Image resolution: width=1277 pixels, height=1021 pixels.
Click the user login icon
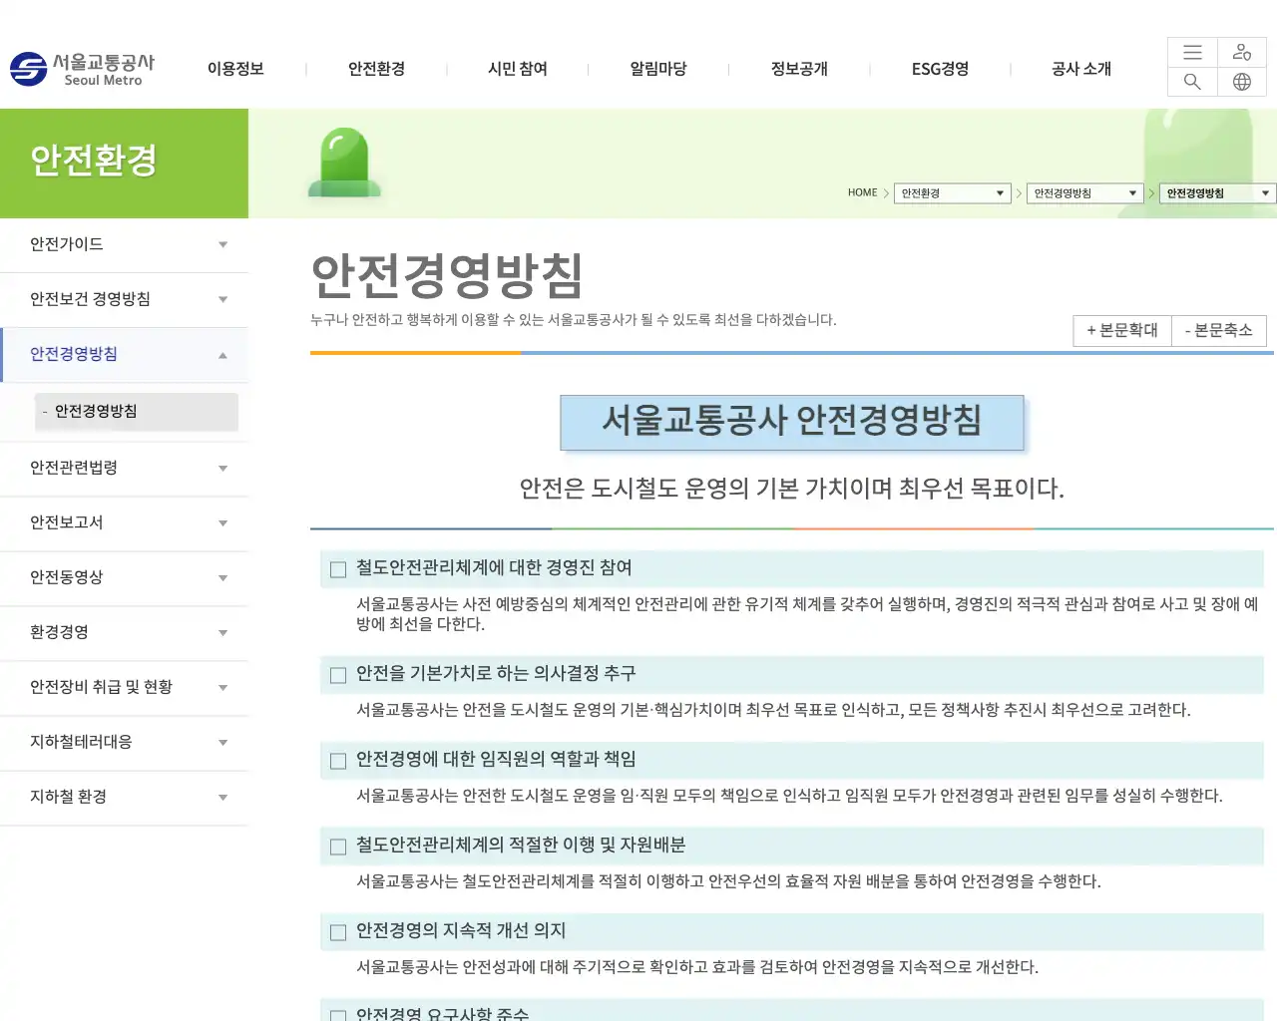tap(1242, 53)
